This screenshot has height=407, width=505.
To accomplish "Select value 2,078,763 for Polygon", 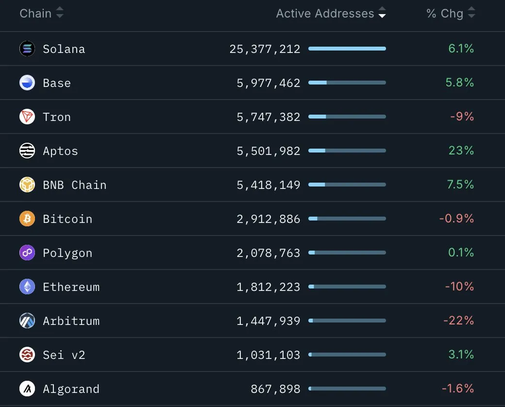I will click(x=268, y=253).
